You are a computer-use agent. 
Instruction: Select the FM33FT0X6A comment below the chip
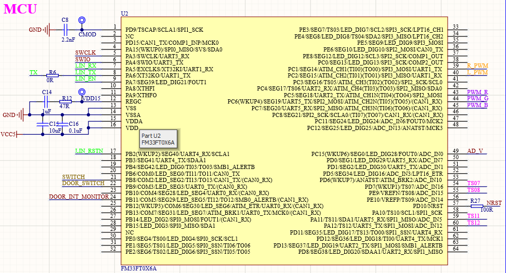pos(138,268)
